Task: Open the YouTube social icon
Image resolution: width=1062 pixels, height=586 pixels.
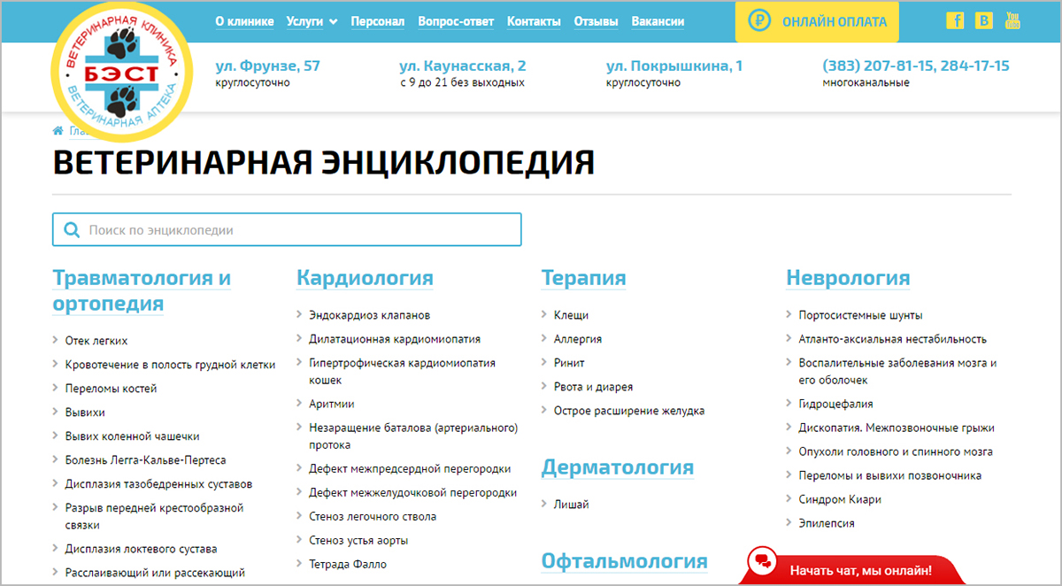Action: point(1012,20)
